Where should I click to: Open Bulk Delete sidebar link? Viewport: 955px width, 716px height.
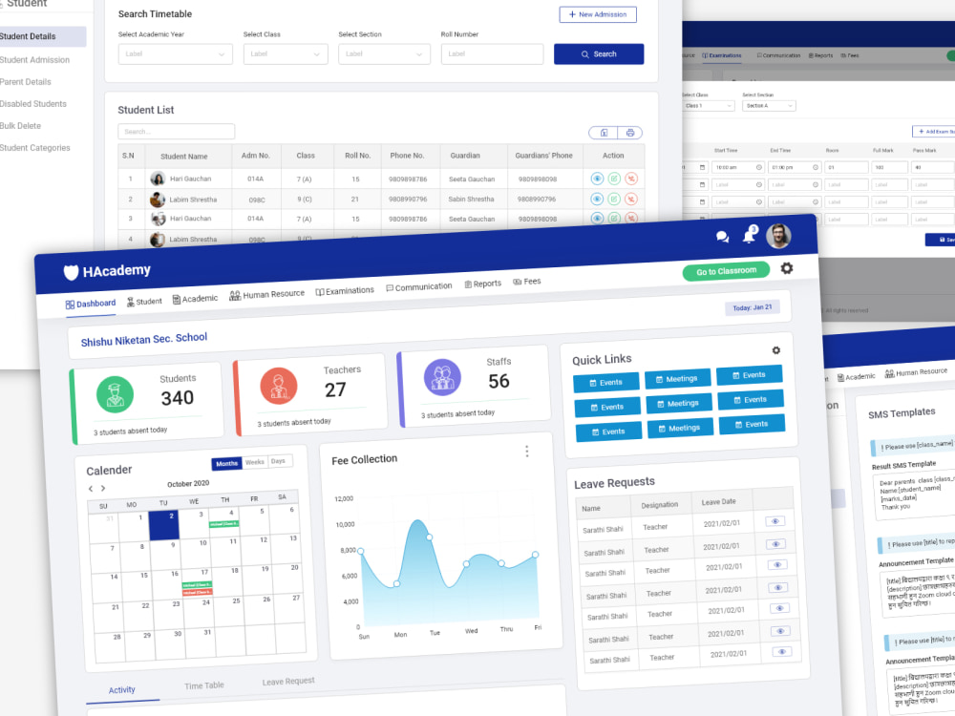click(x=21, y=125)
